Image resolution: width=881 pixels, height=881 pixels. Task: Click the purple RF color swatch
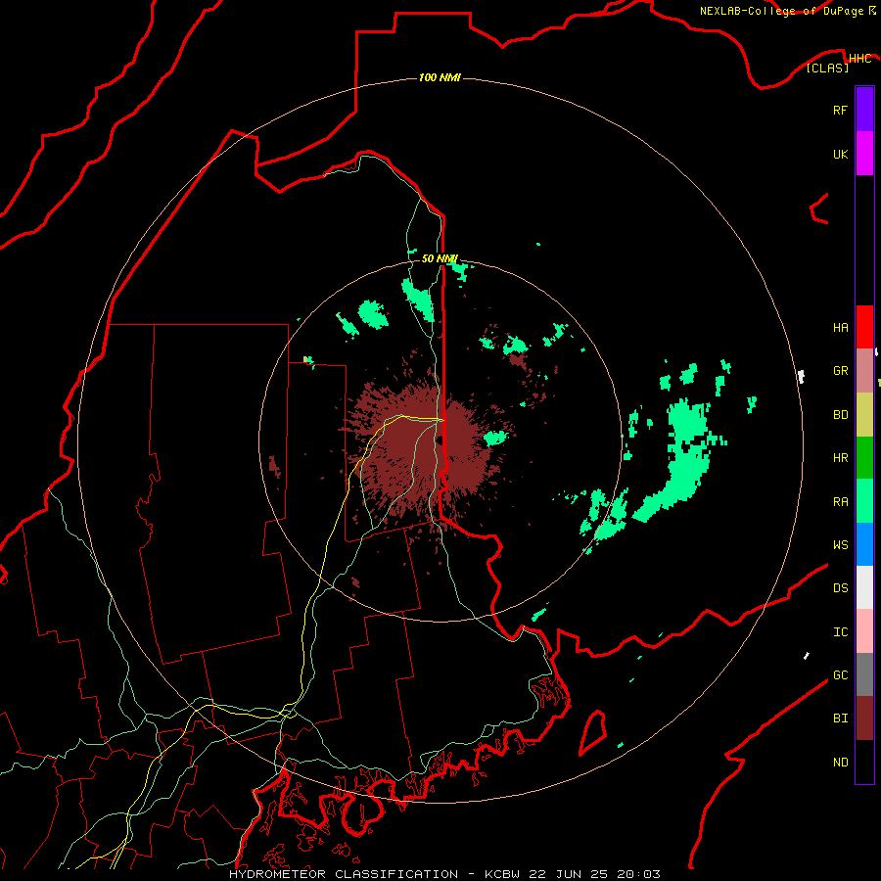(864, 110)
